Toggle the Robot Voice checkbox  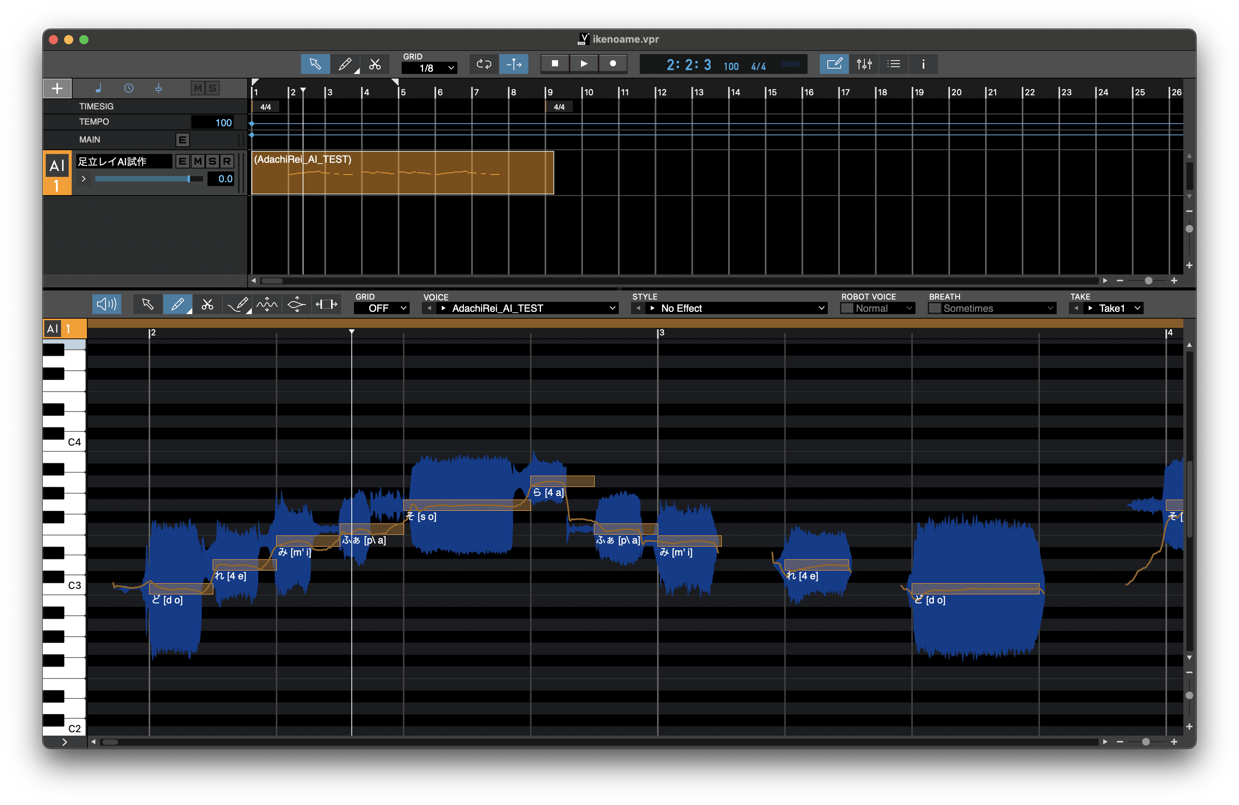[847, 308]
